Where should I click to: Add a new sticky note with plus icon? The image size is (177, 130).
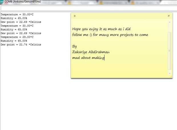(75, 16)
